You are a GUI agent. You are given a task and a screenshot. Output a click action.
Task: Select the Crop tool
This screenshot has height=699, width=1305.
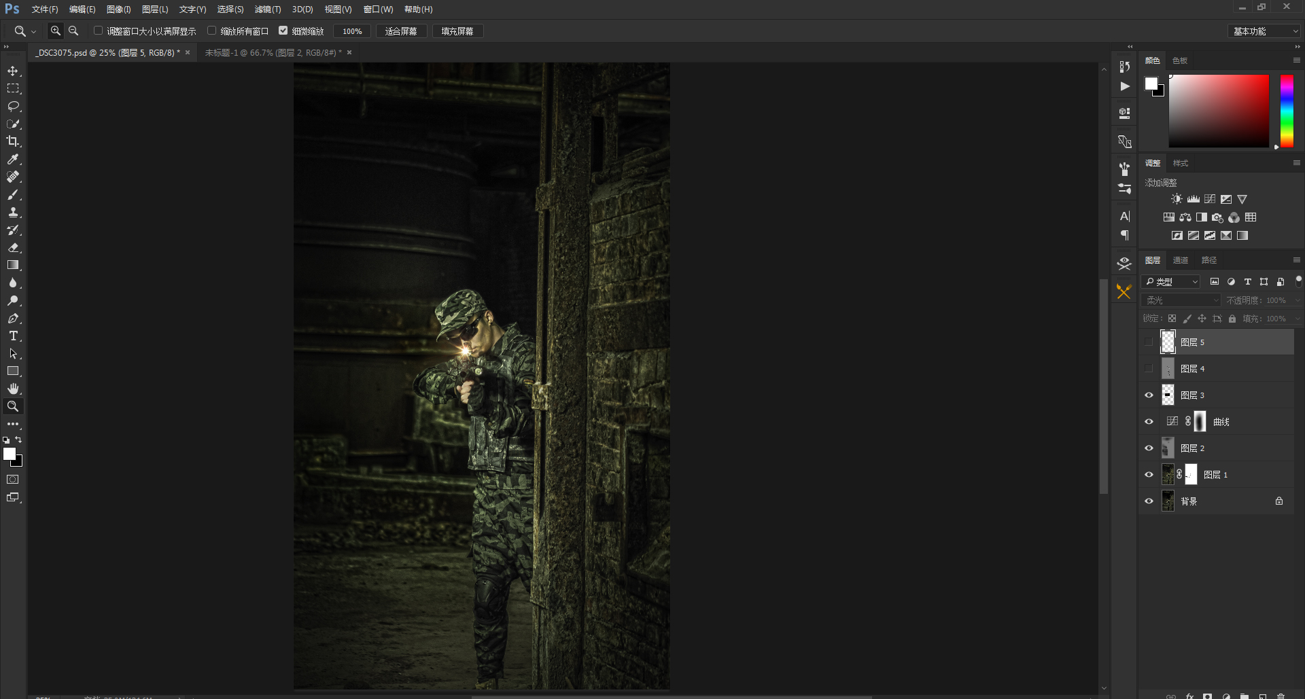coord(13,141)
